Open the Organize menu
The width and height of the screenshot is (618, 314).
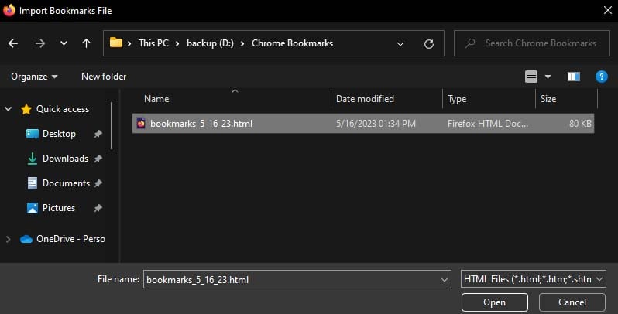click(x=34, y=77)
